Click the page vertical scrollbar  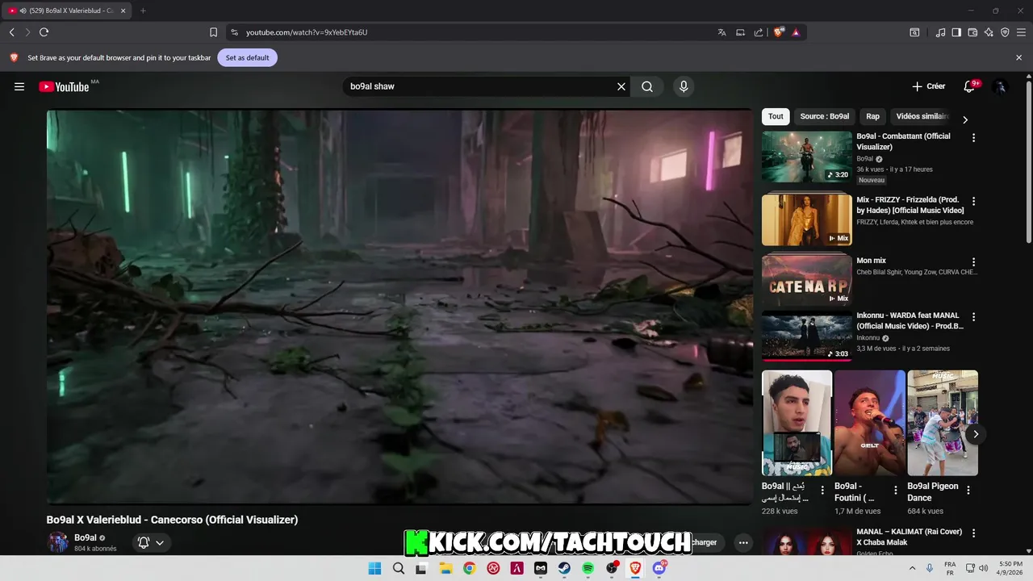1028,161
